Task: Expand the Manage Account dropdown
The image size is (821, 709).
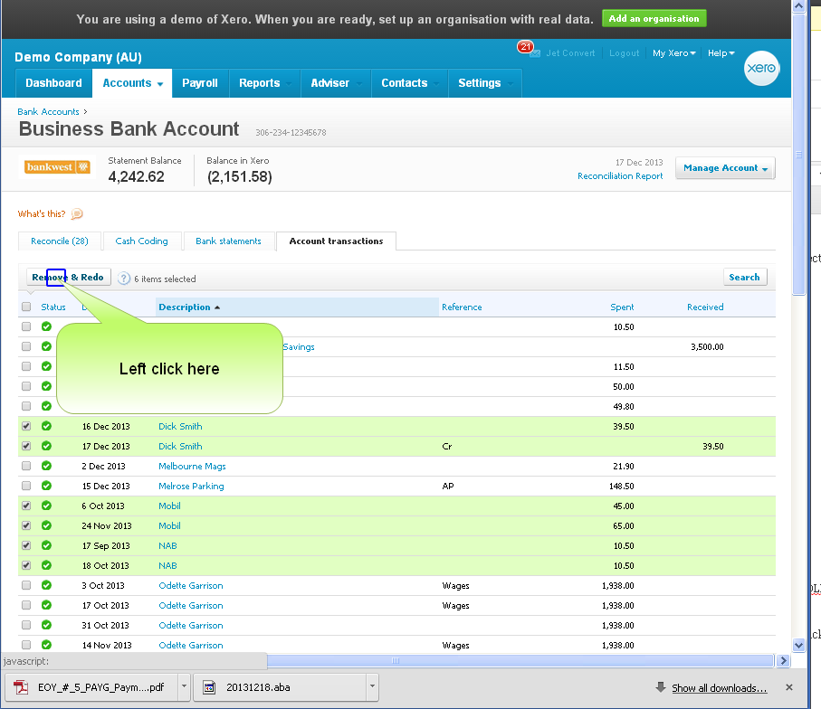Action: (x=725, y=168)
